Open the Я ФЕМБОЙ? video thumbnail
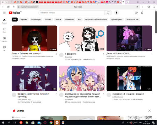157x125 pixels. click(x=82, y=38)
